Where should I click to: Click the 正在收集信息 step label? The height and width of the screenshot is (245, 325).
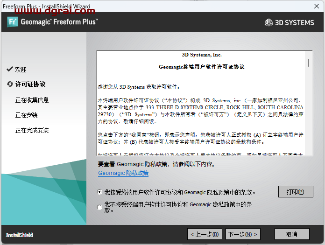point(32,100)
